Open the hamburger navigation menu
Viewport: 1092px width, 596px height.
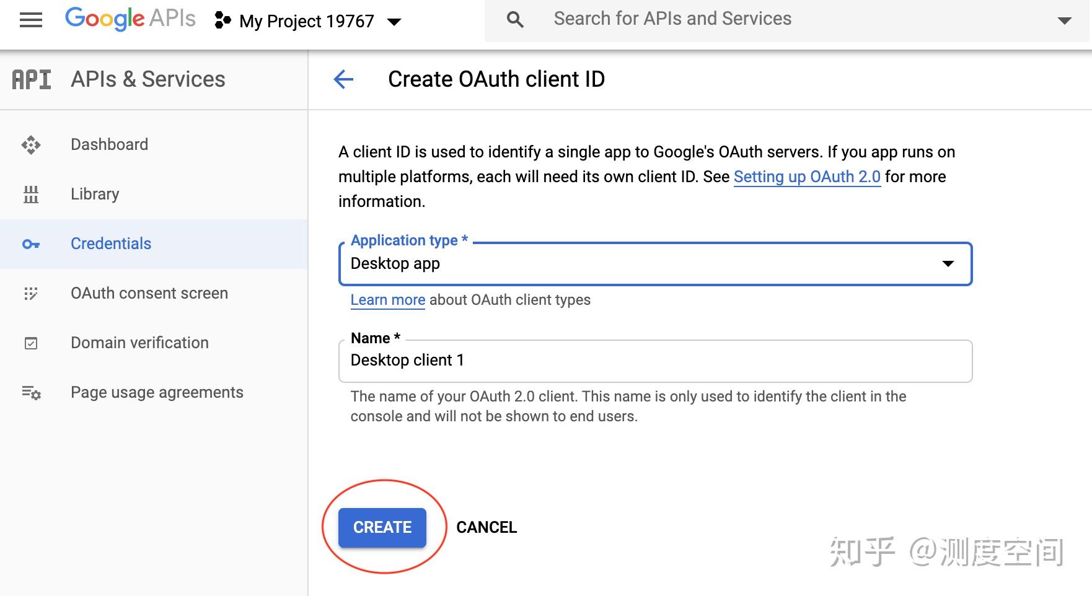[x=31, y=20]
